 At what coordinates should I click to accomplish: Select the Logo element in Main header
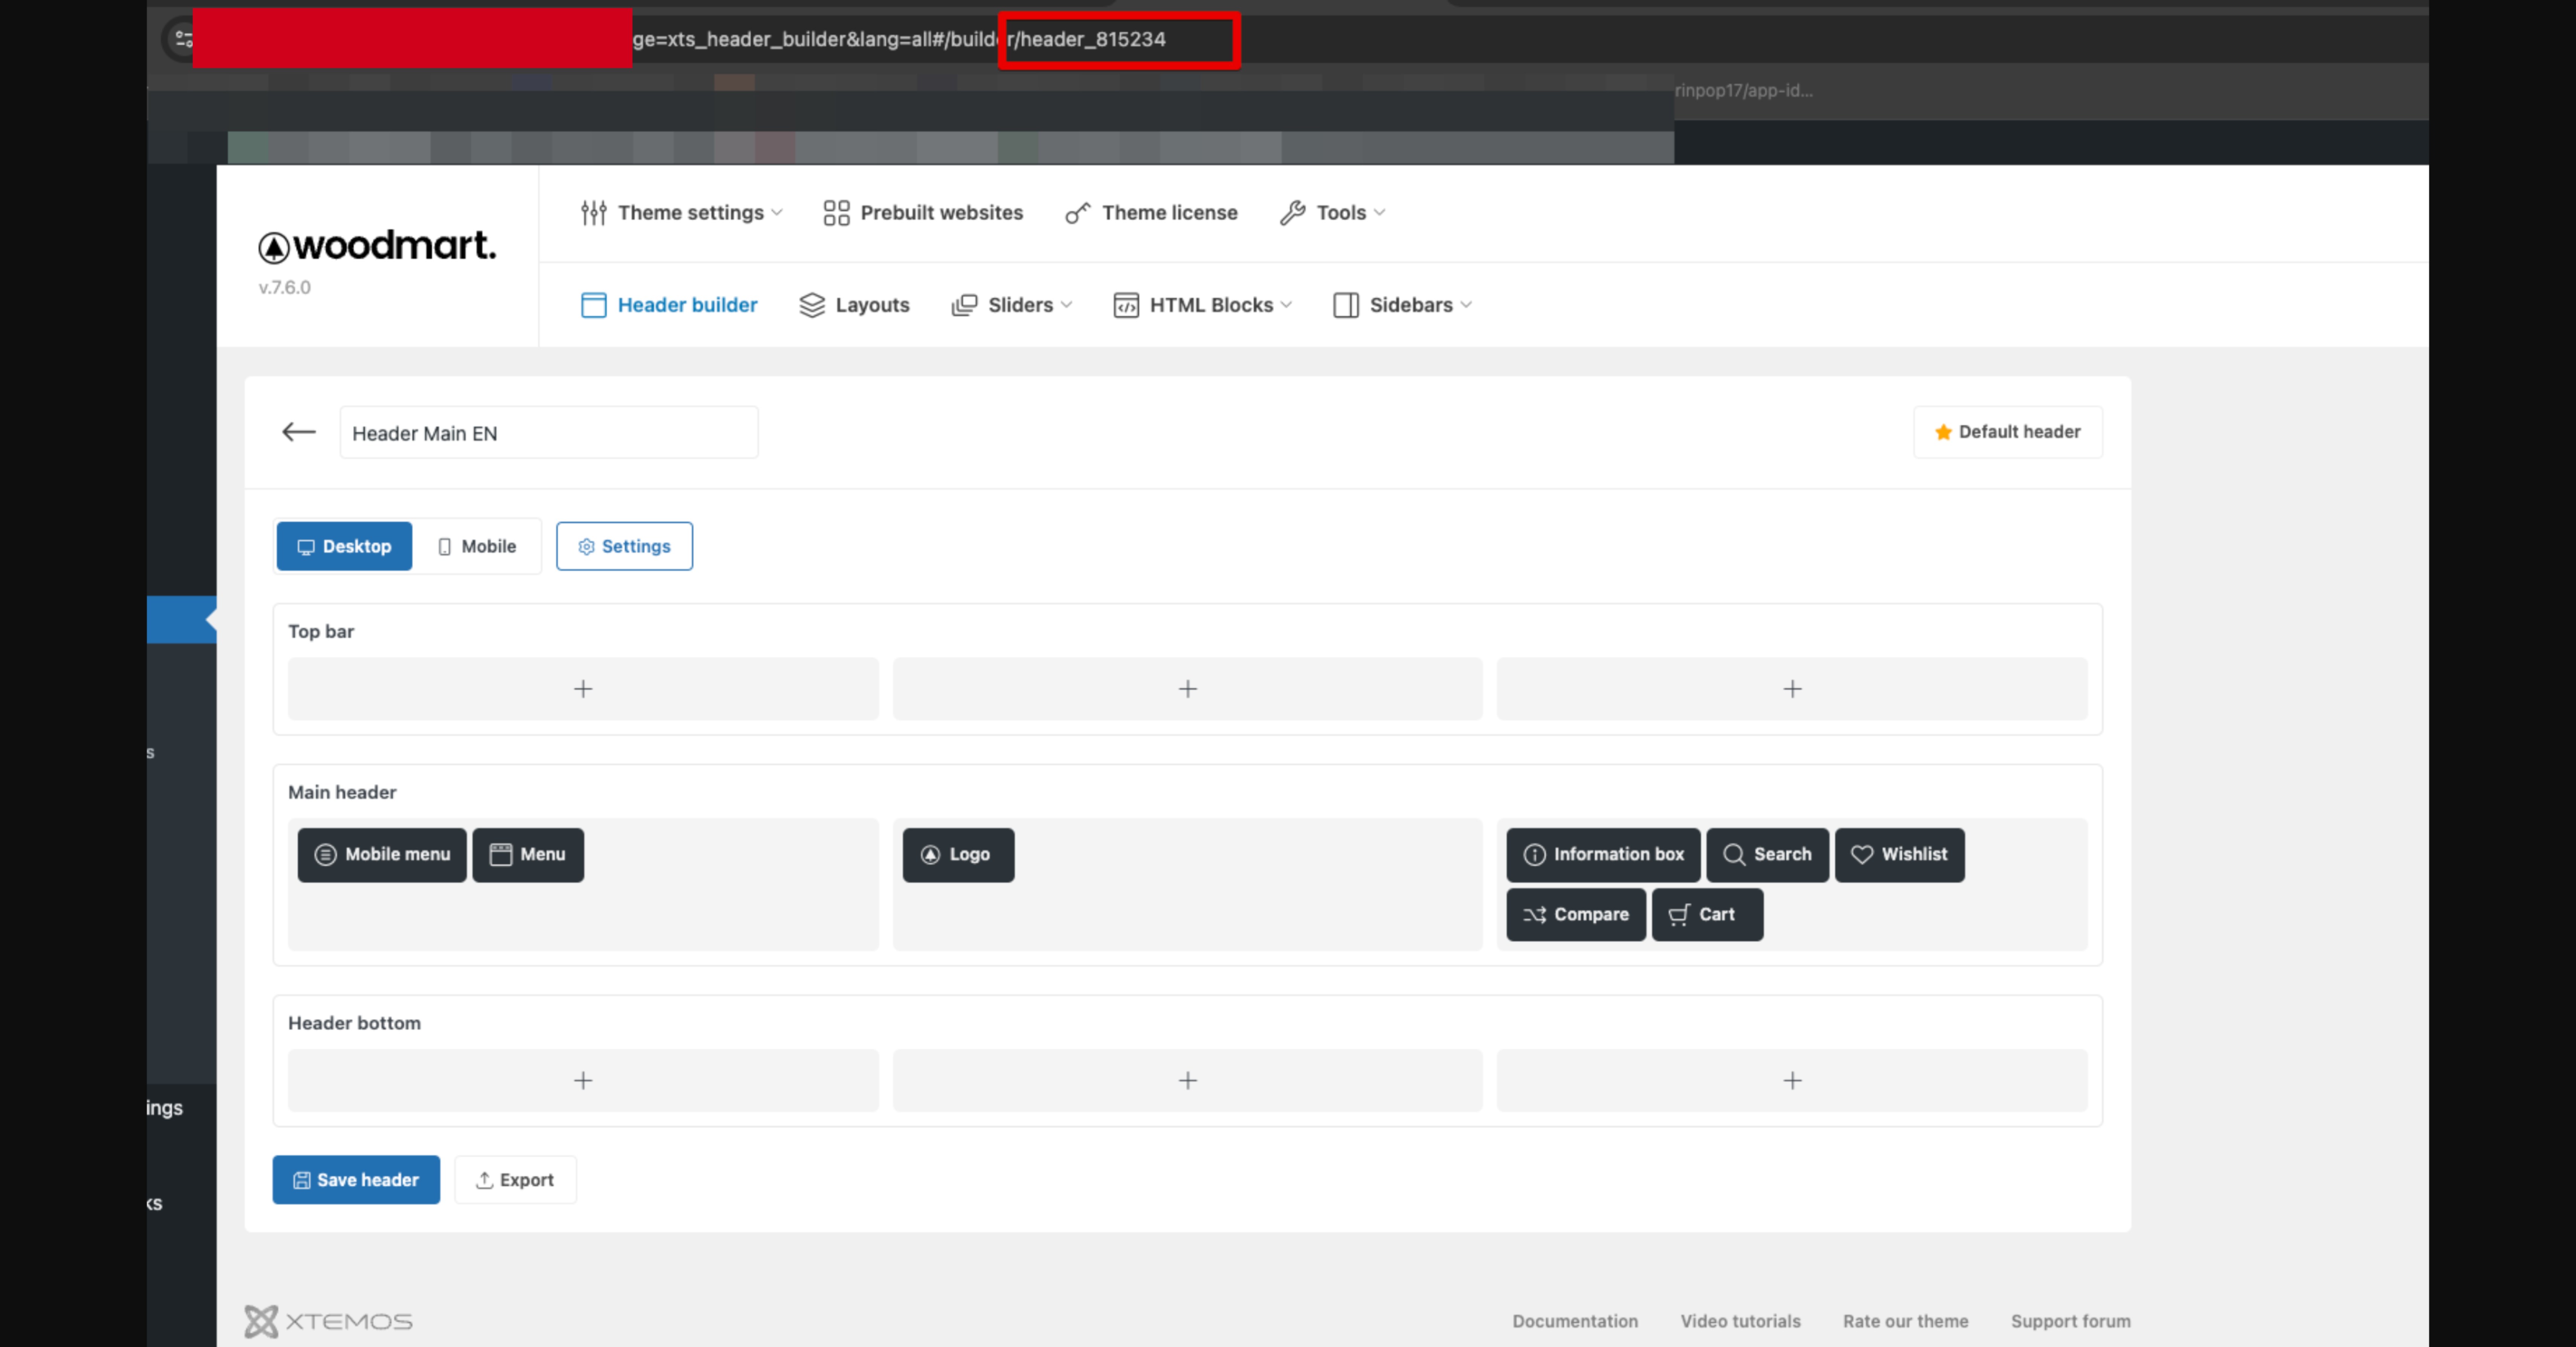coord(958,855)
